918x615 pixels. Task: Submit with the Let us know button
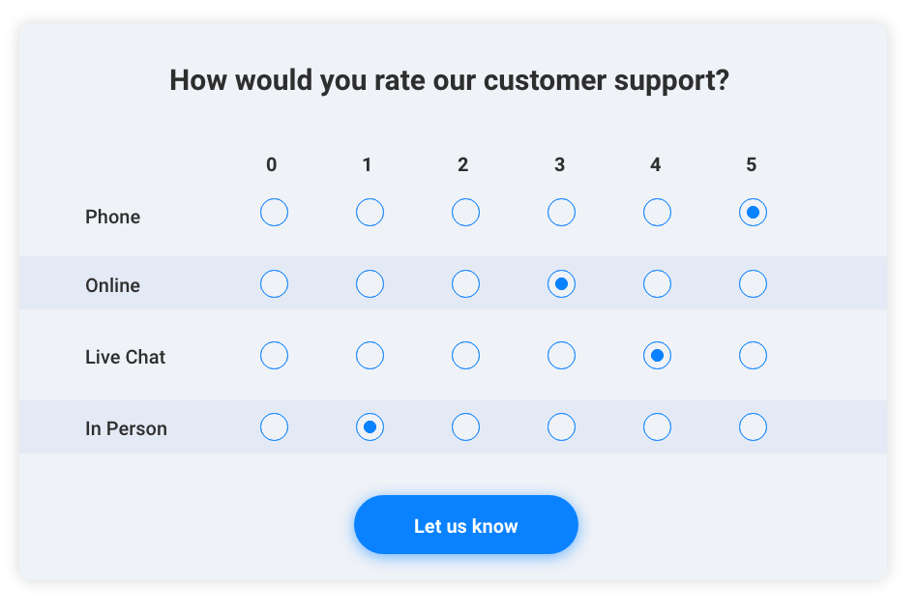[x=465, y=525]
